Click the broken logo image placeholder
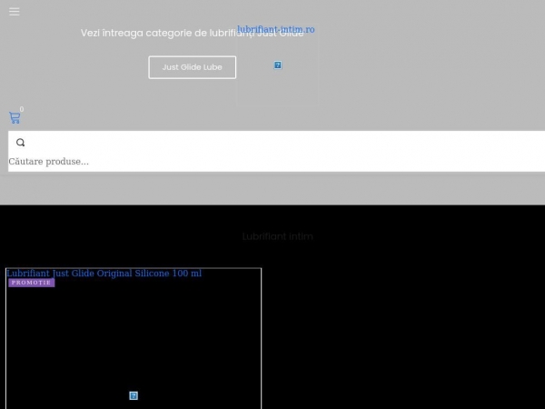 [278, 65]
